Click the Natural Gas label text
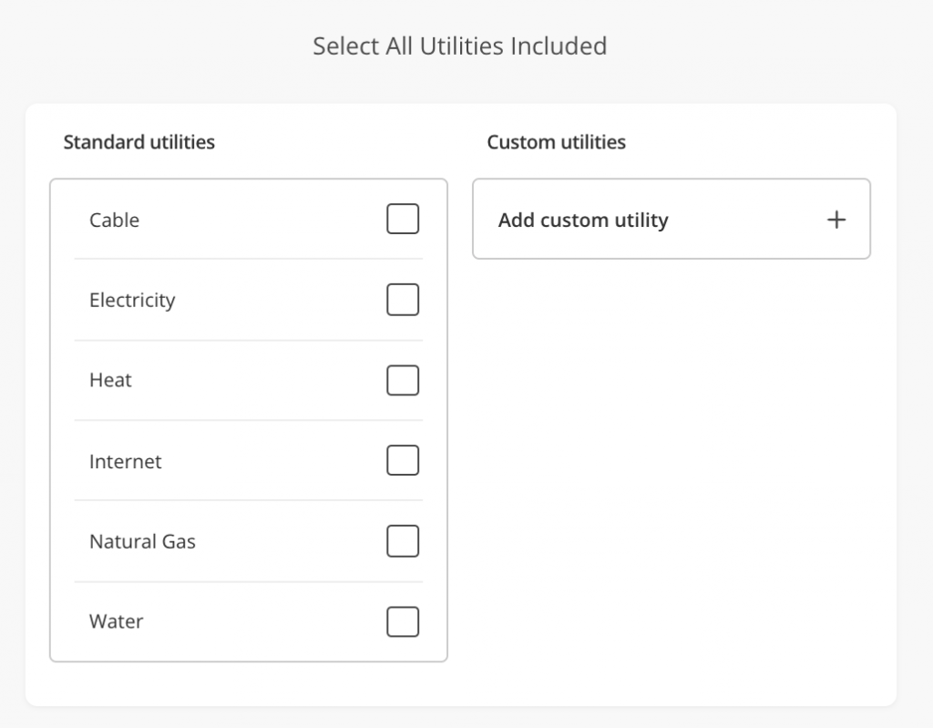The height and width of the screenshot is (728, 933). (142, 542)
